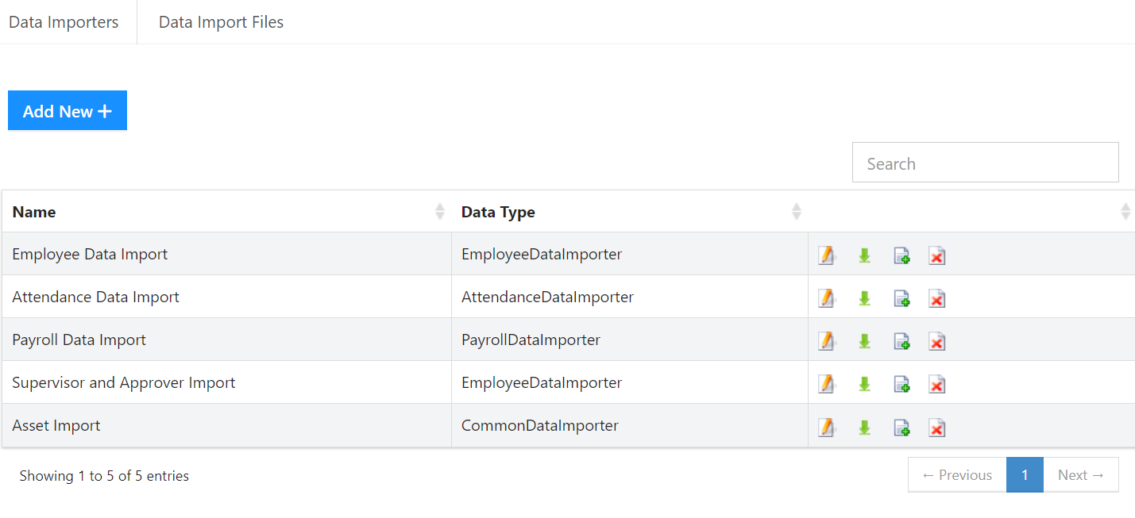
Task: Switch to the Data Import Files tab
Action: click(221, 21)
